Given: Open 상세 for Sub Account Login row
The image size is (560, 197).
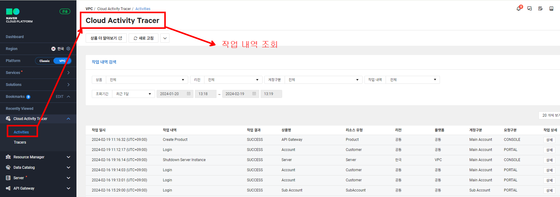Looking at the screenshot, I should click(550, 191).
